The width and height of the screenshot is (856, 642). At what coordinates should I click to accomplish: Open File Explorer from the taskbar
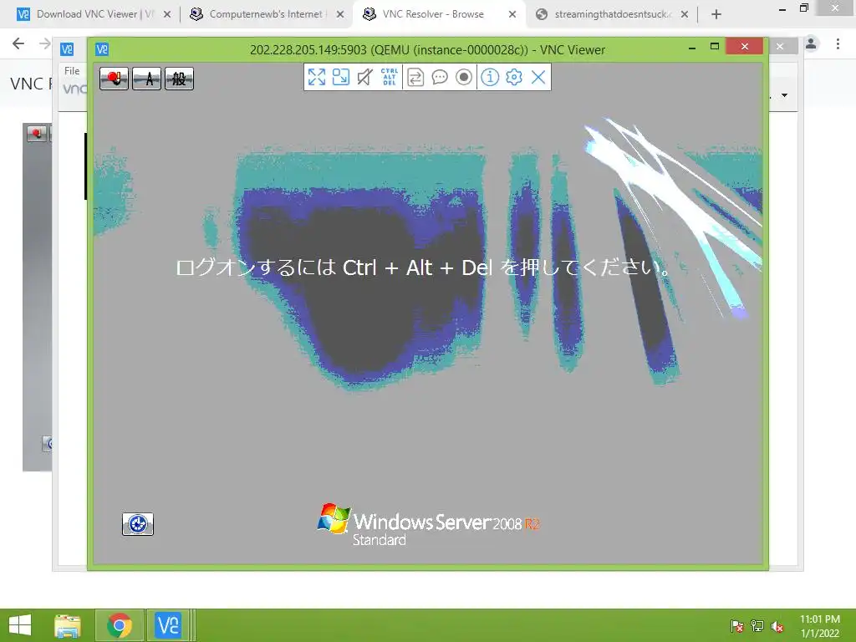68,625
